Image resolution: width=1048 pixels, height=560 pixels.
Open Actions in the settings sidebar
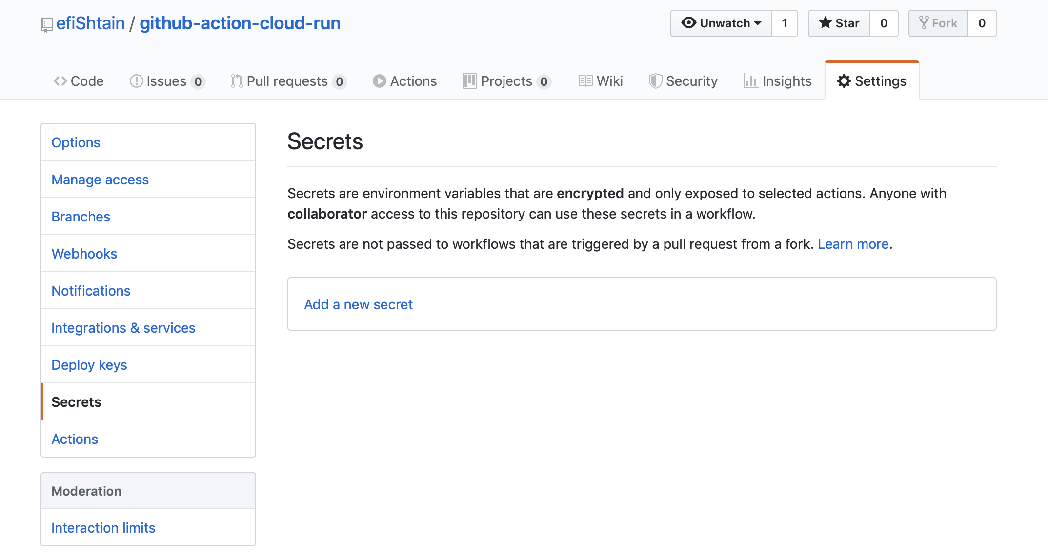click(148, 439)
